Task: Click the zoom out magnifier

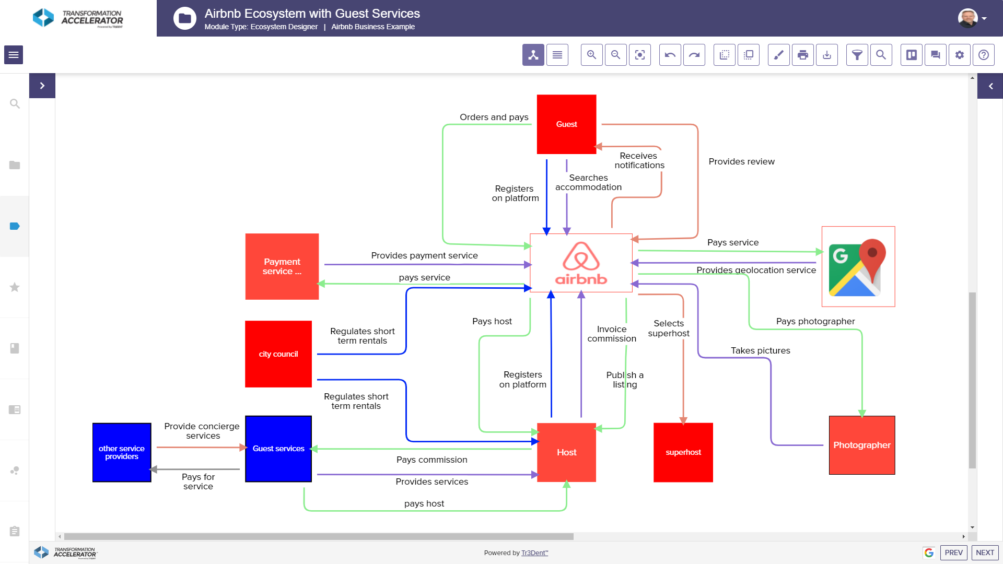Action: click(615, 55)
